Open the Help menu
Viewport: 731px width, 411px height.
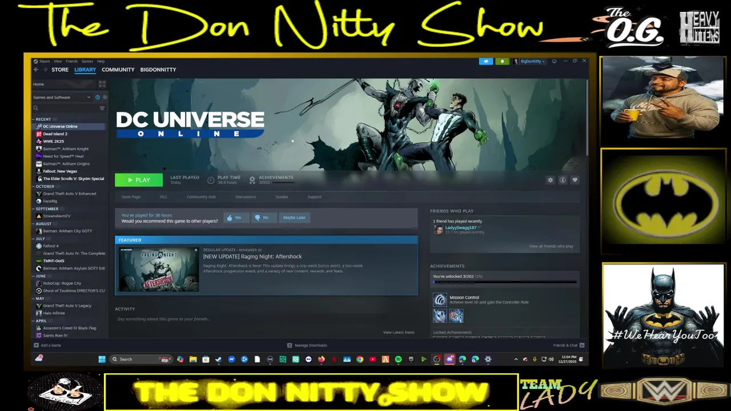[x=101, y=61]
